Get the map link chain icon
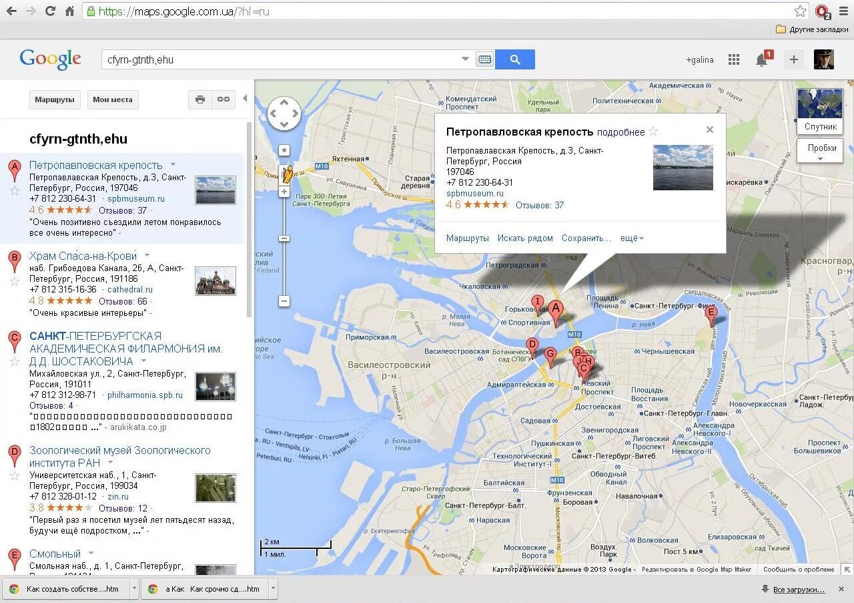The width and height of the screenshot is (854, 603). coord(223,99)
